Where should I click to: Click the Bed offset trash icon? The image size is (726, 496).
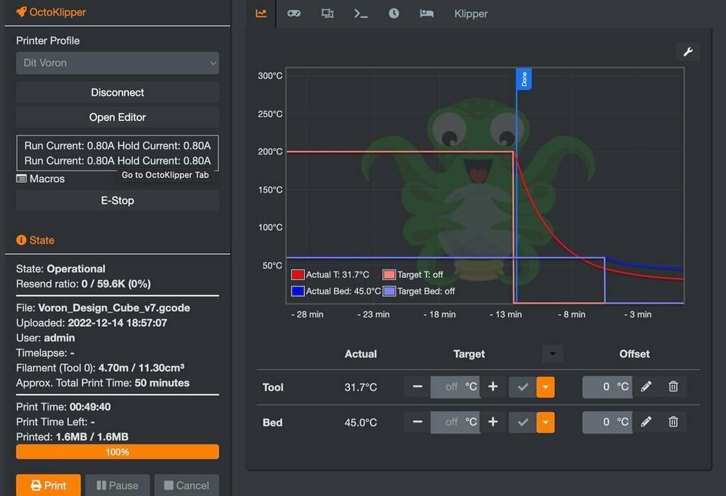(x=673, y=421)
